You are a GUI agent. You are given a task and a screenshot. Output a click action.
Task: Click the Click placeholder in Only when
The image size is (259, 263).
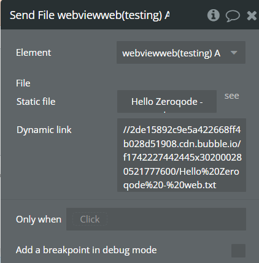pos(90,219)
